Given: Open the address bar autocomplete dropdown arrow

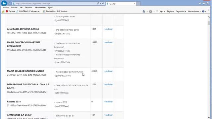Looking at the screenshot, I should pos(100,4).
